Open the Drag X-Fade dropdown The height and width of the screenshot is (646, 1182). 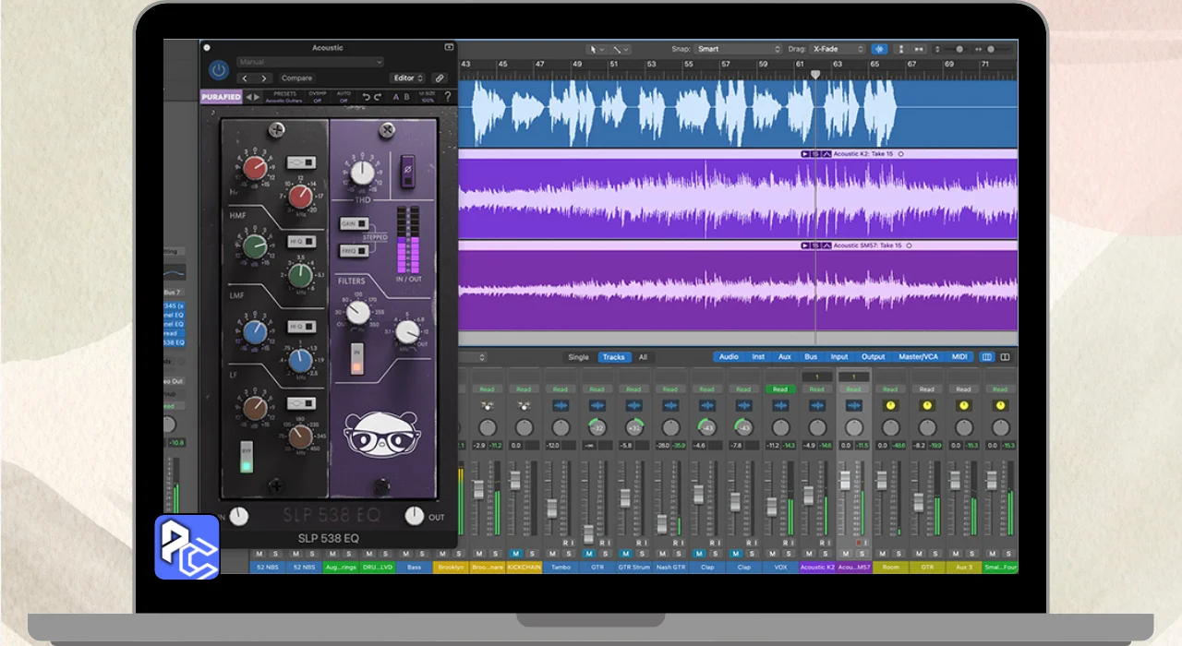[x=838, y=49]
